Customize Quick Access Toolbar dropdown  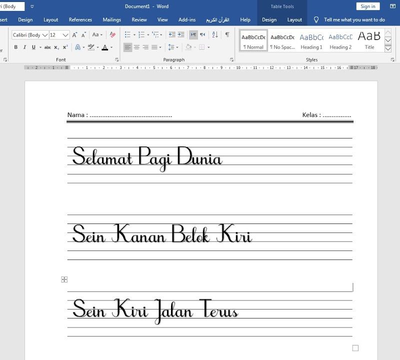(x=32, y=6)
